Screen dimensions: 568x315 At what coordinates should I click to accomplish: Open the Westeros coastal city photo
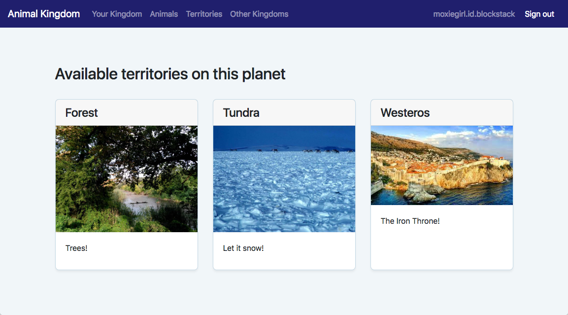click(x=442, y=165)
